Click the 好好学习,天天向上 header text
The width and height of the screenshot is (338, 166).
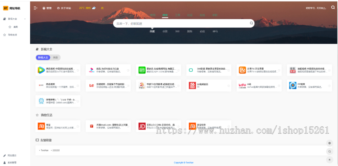click(317, 8)
